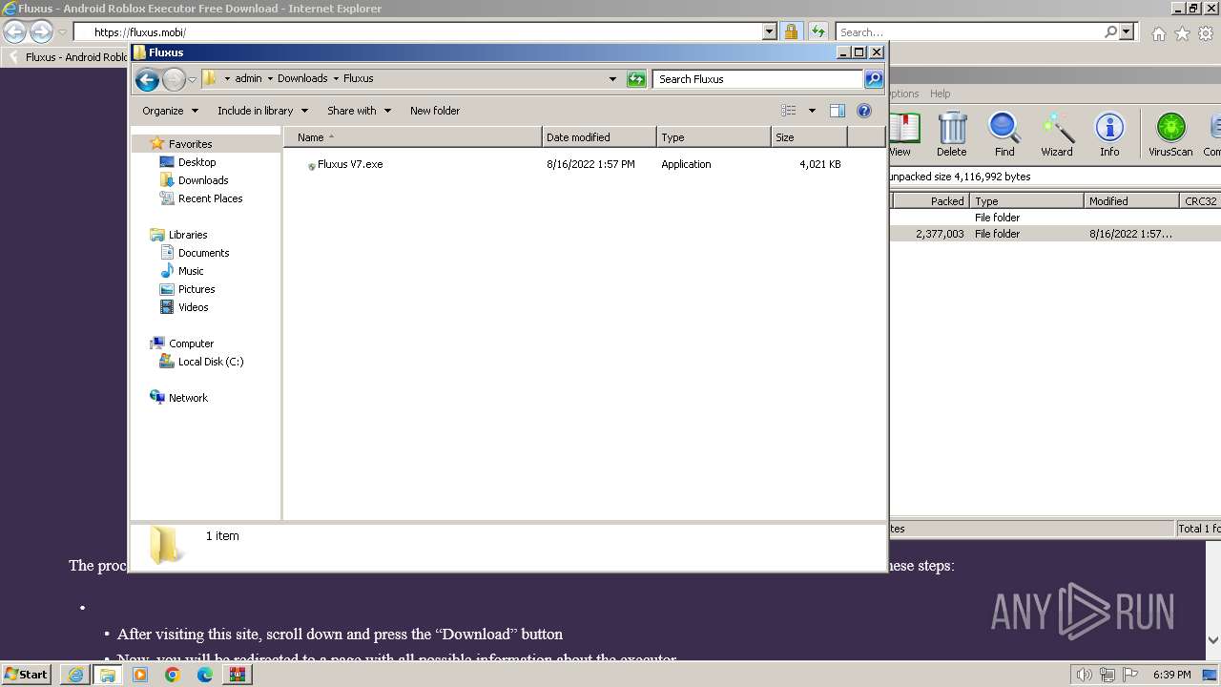Sort files by Date modified column

pyautogui.click(x=599, y=137)
